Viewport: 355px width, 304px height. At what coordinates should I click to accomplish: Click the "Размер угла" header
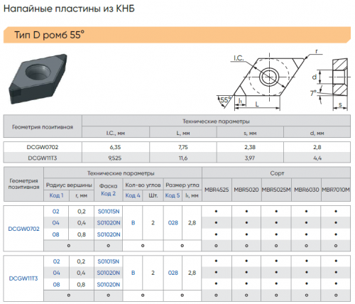tap(182, 185)
